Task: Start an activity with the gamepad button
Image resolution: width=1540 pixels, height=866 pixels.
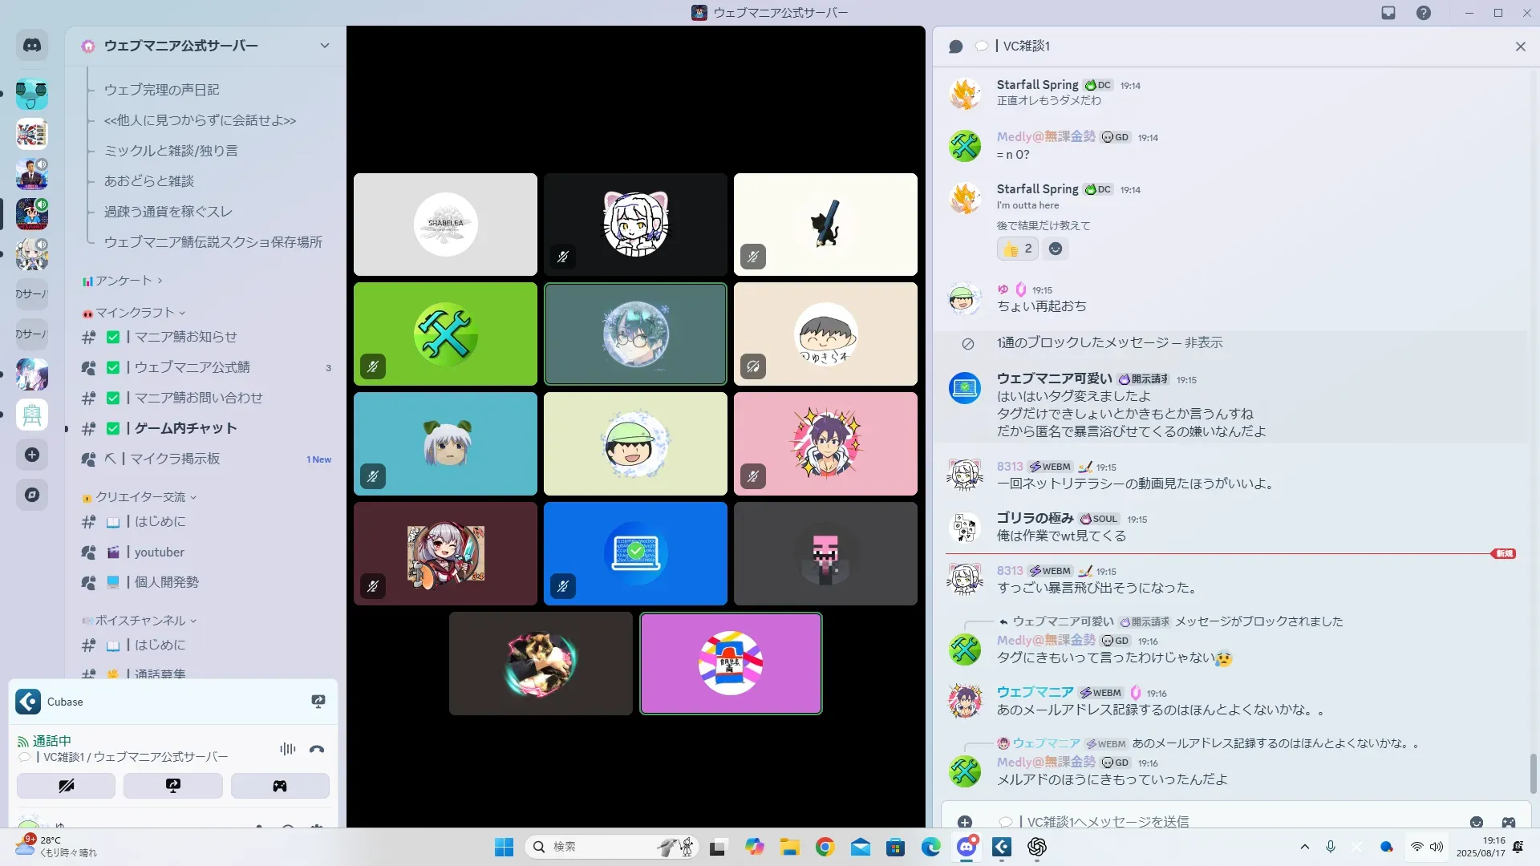Action: coord(280,786)
